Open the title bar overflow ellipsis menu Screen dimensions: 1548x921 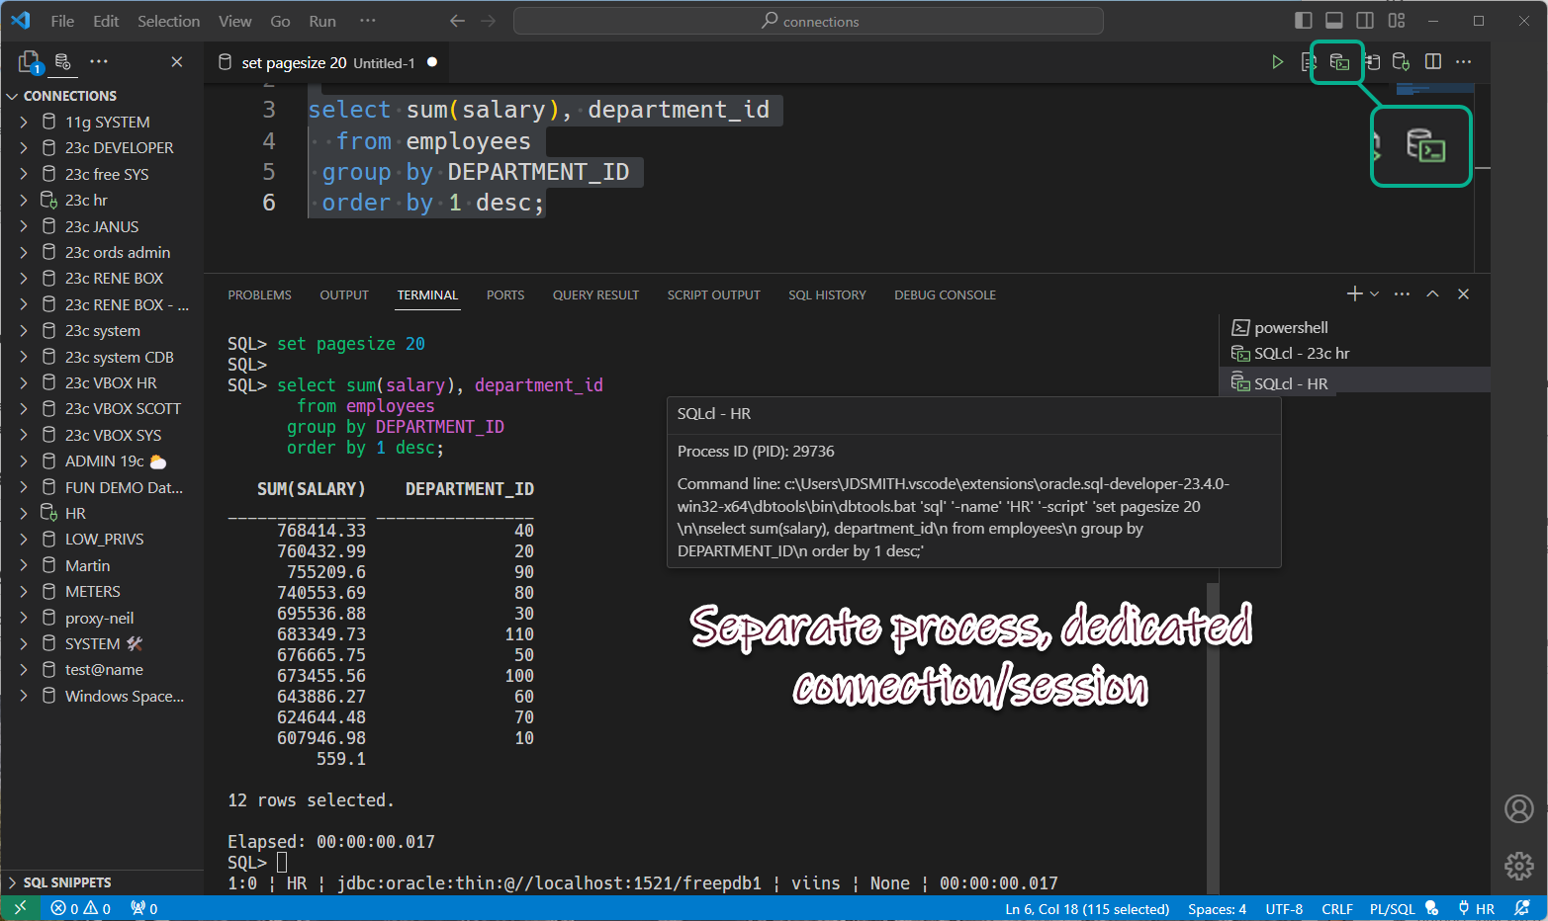point(368,21)
